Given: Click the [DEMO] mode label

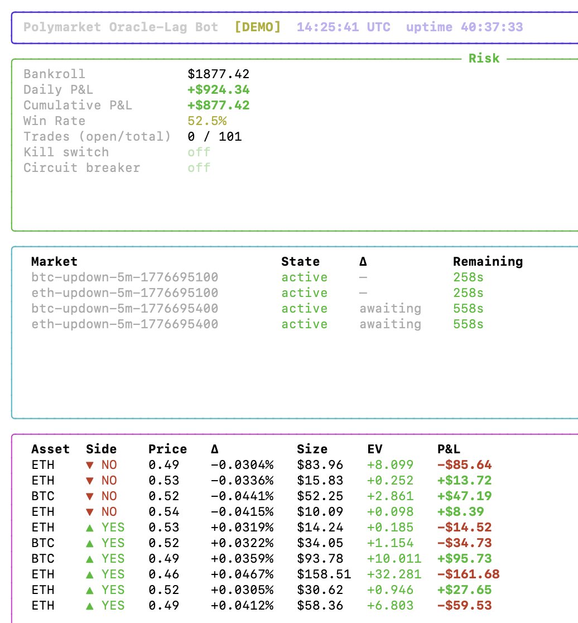Looking at the screenshot, I should pyautogui.click(x=258, y=27).
